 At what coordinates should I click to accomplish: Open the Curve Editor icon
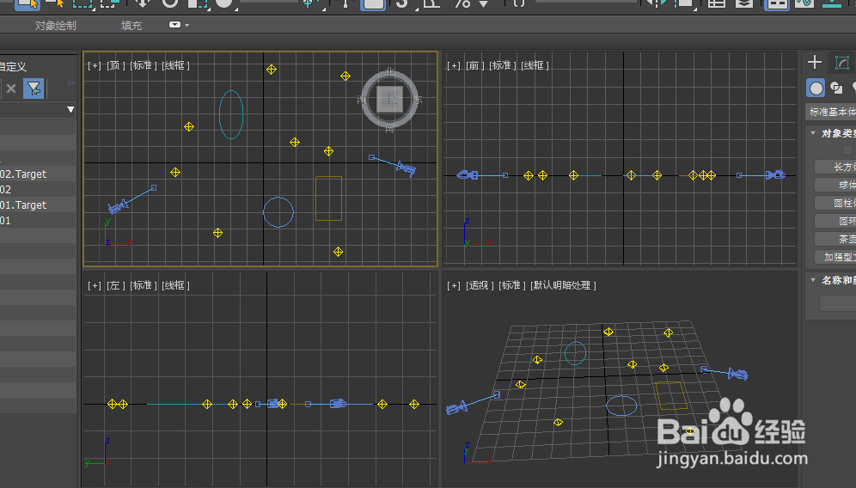pyautogui.click(x=804, y=3)
